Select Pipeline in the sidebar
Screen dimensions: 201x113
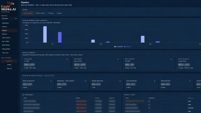(x=9, y=31)
